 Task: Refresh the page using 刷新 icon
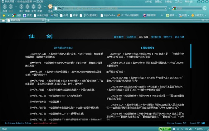pos(27,7)
